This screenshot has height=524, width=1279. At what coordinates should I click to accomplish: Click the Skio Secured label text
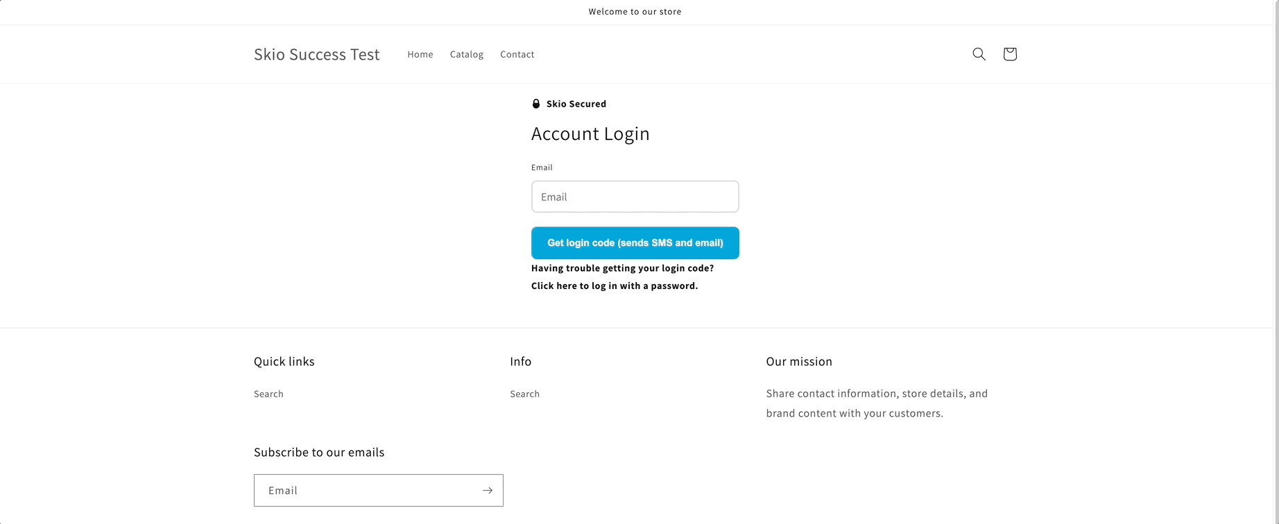(x=576, y=104)
